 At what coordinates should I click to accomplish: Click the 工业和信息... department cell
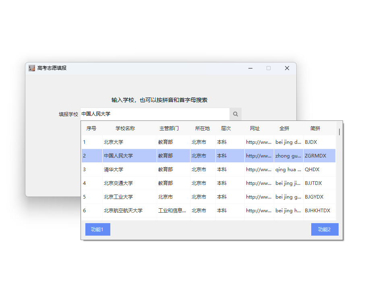coord(173,211)
